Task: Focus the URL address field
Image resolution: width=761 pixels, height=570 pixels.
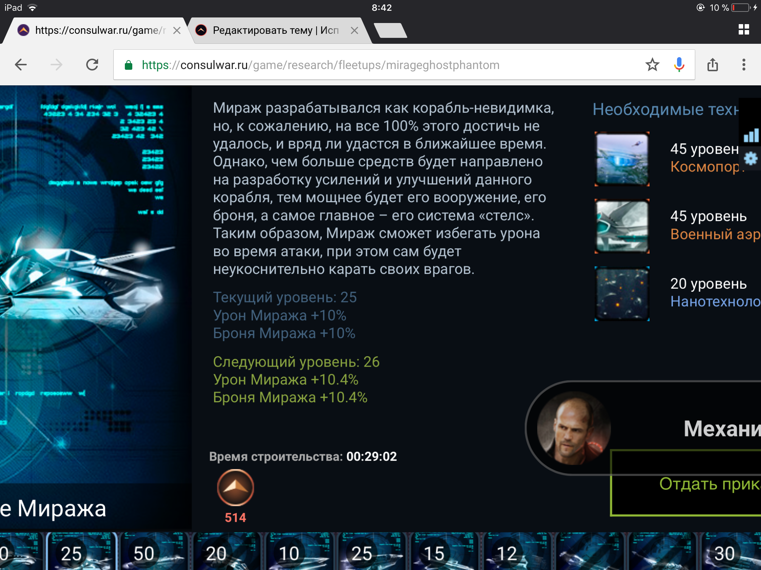Action: tap(372, 65)
